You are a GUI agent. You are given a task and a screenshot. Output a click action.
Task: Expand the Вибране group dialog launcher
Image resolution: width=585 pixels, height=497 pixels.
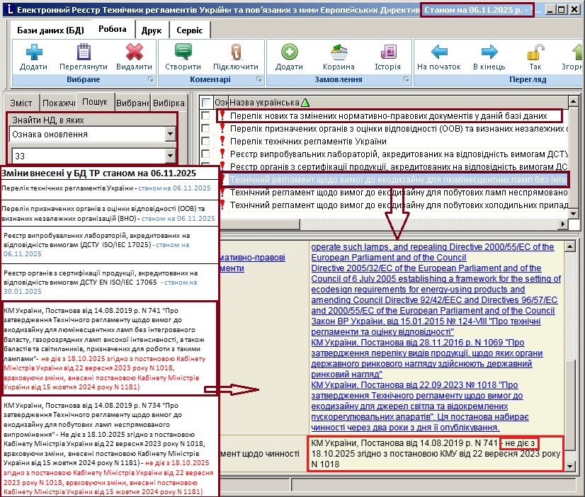[150, 80]
